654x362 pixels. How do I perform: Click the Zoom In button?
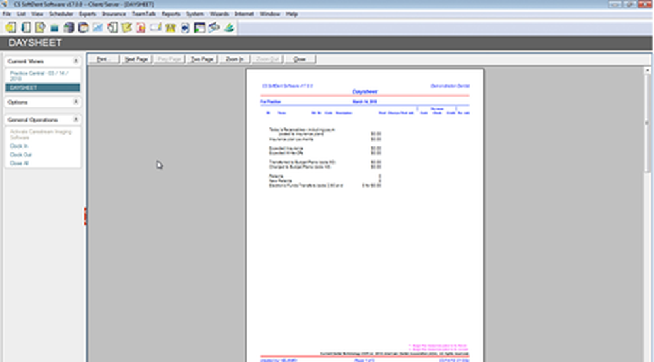234,59
